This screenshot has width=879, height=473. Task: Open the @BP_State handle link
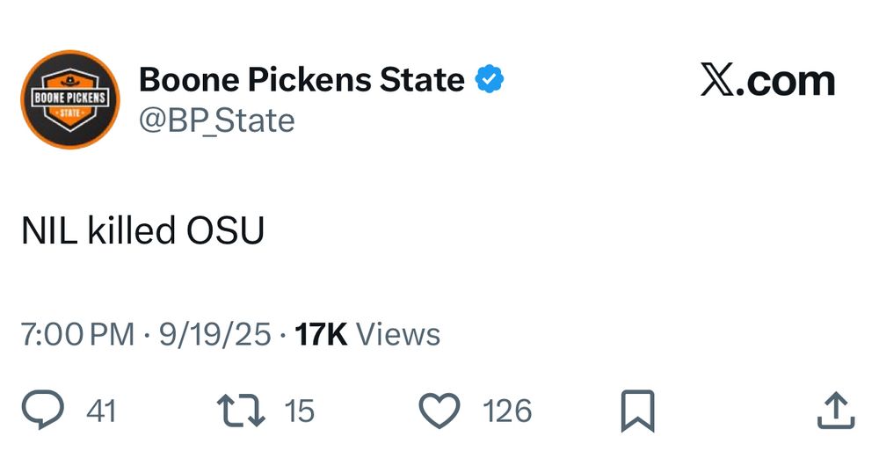(x=216, y=120)
